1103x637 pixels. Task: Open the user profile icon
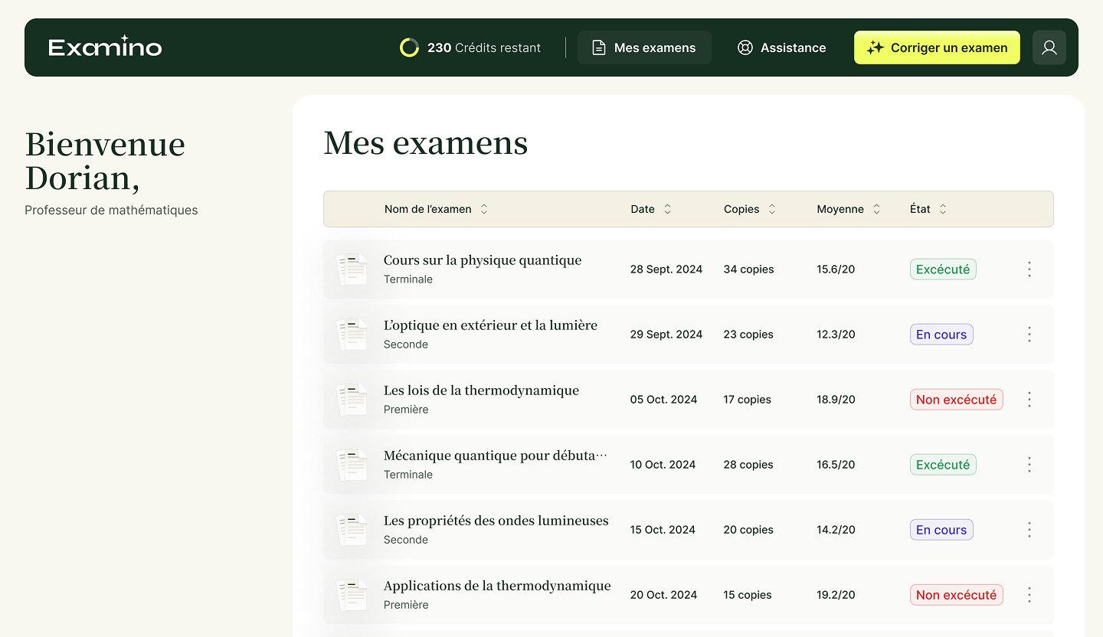click(x=1049, y=47)
